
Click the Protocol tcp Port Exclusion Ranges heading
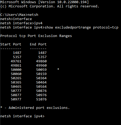pyautogui.click(x=36, y=36)
